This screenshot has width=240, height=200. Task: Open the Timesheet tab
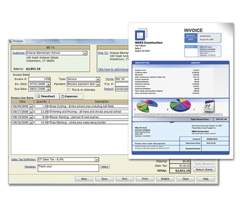pos(47,96)
